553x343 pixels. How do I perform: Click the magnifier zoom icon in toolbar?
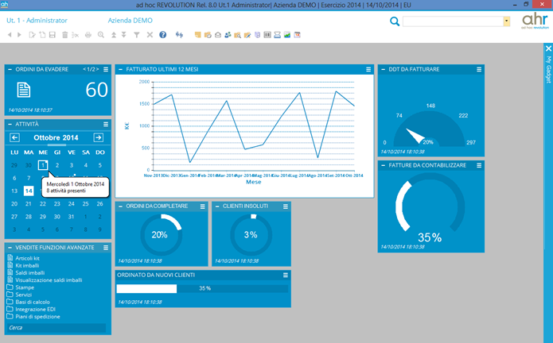click(x=101, y=35)
